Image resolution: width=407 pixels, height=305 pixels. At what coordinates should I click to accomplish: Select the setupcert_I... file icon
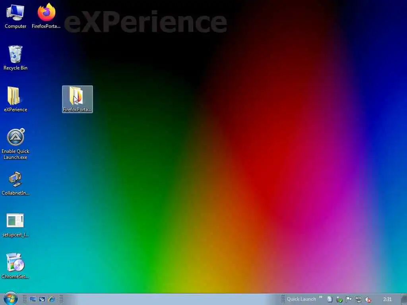pyautogui.click(x=16, y=225)
